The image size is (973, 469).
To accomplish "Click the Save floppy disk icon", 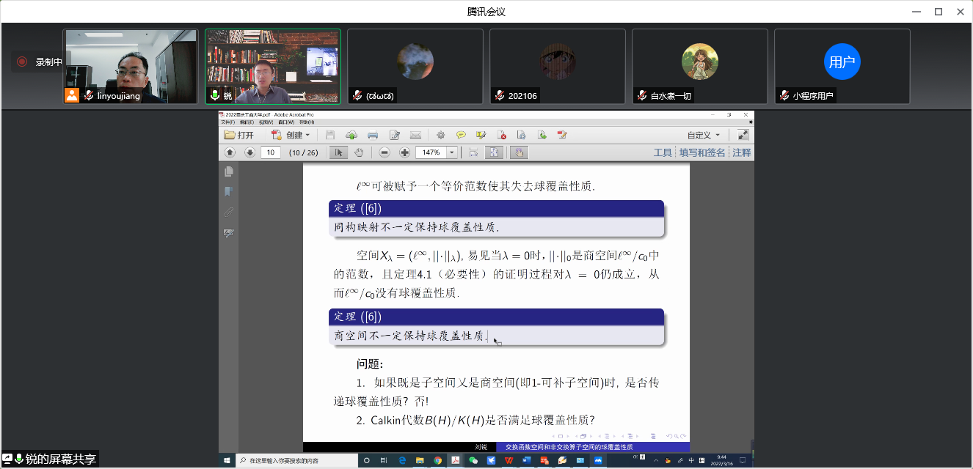I will click(x=330, y=135).
